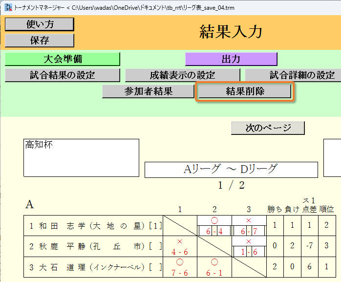This screenshot has width=341, height=282.
Task: Click player row 3 大石 道理
Action: (93, 267)
